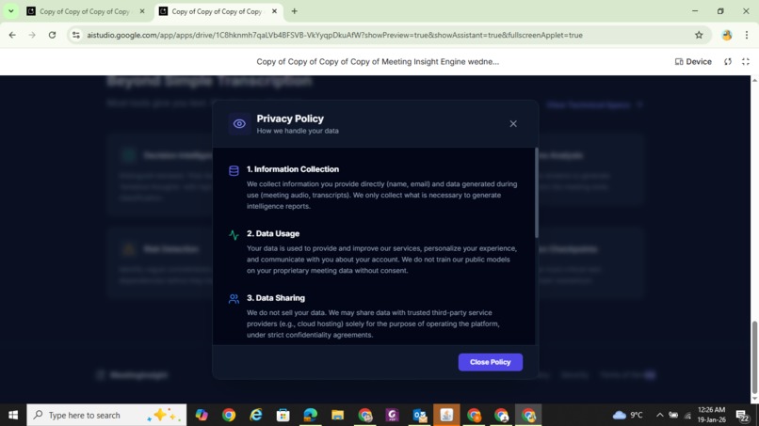Click the policy dialog's vertical scrollbar
The image size is (759, 426).
(537, 193)
